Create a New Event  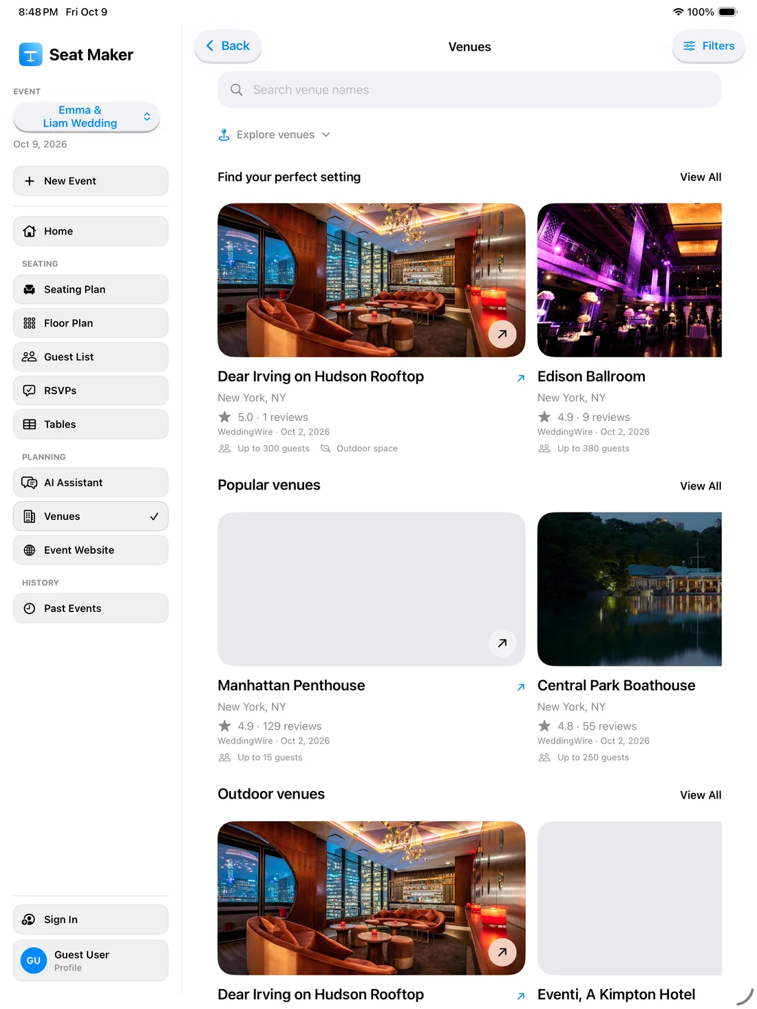[91, 181]
